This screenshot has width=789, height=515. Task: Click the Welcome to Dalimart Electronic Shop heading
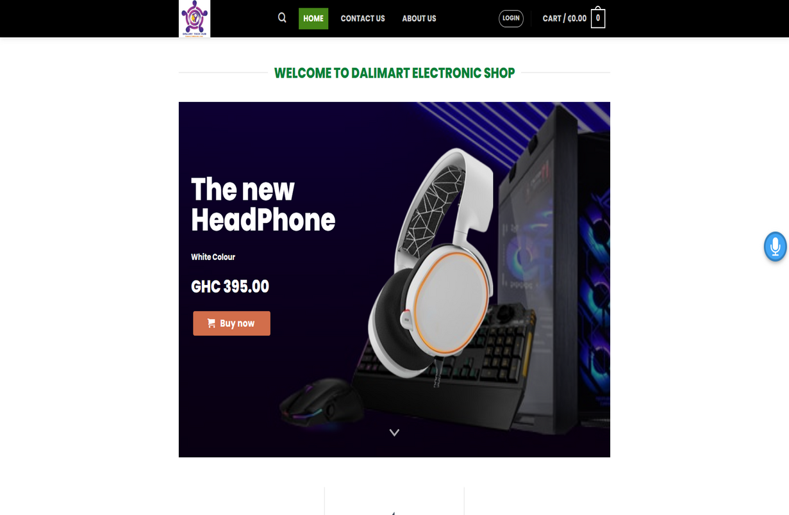(x=394, y=73)
